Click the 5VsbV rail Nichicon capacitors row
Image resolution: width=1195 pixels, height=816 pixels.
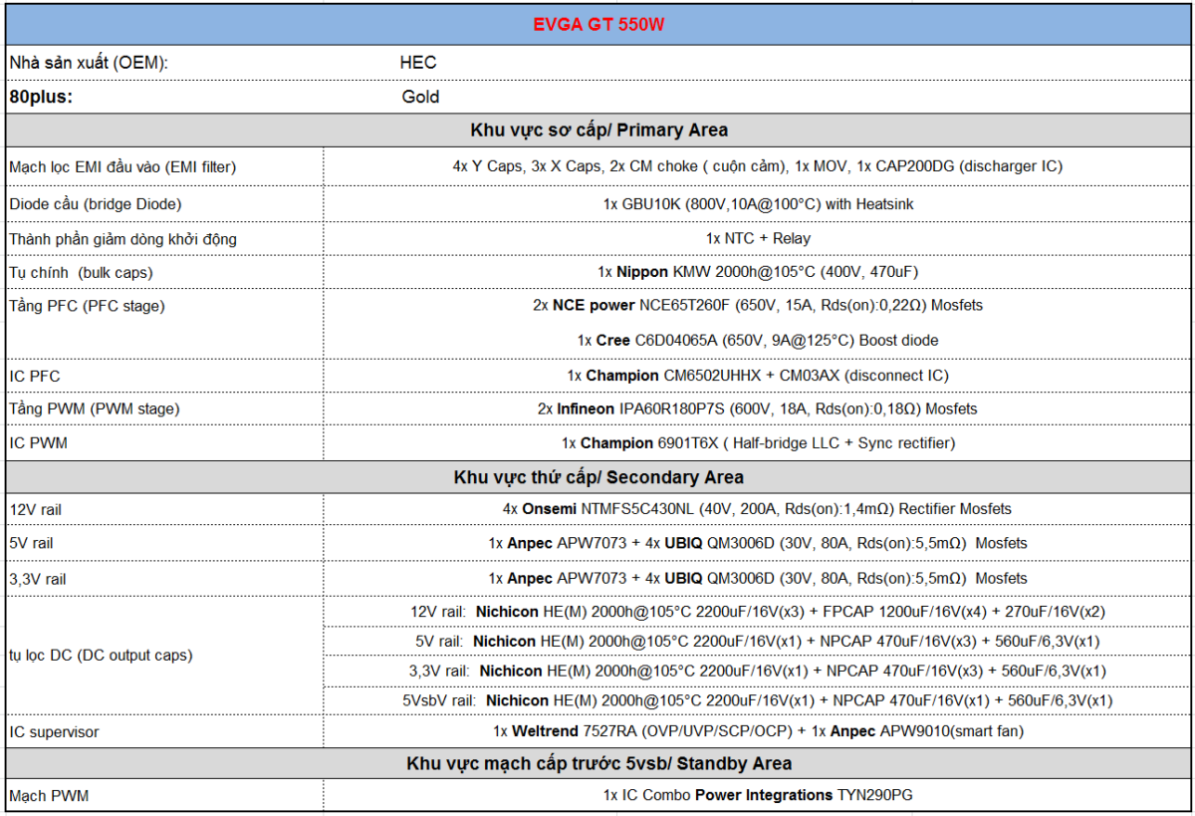[x=758, y=700]
